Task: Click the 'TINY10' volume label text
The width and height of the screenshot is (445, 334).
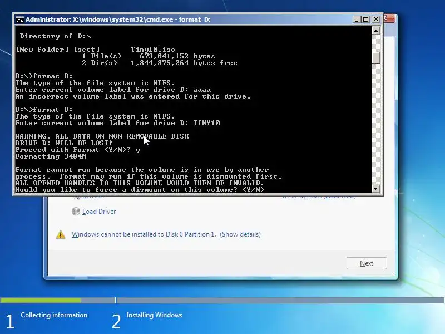Action: click(206, 123)
